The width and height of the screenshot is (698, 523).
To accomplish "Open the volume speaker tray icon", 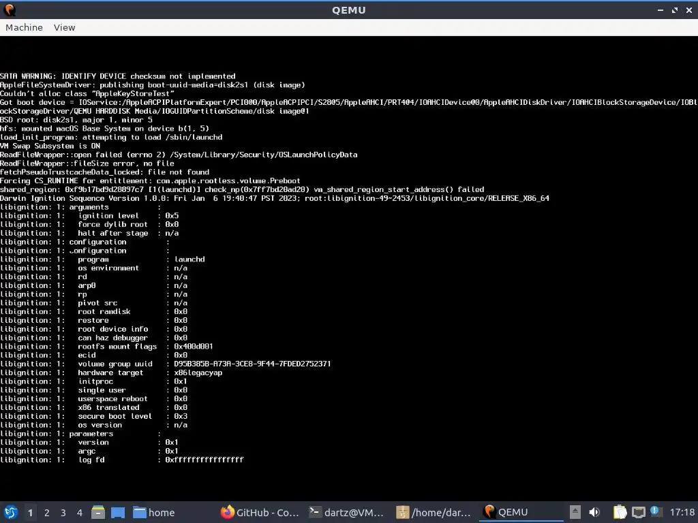I will pyautogui.click(x=594, y=512).
